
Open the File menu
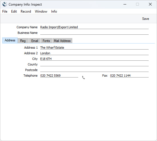[5, 11]
